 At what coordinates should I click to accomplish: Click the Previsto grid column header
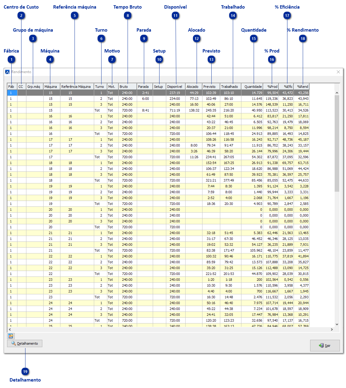(x=211, y=87)
